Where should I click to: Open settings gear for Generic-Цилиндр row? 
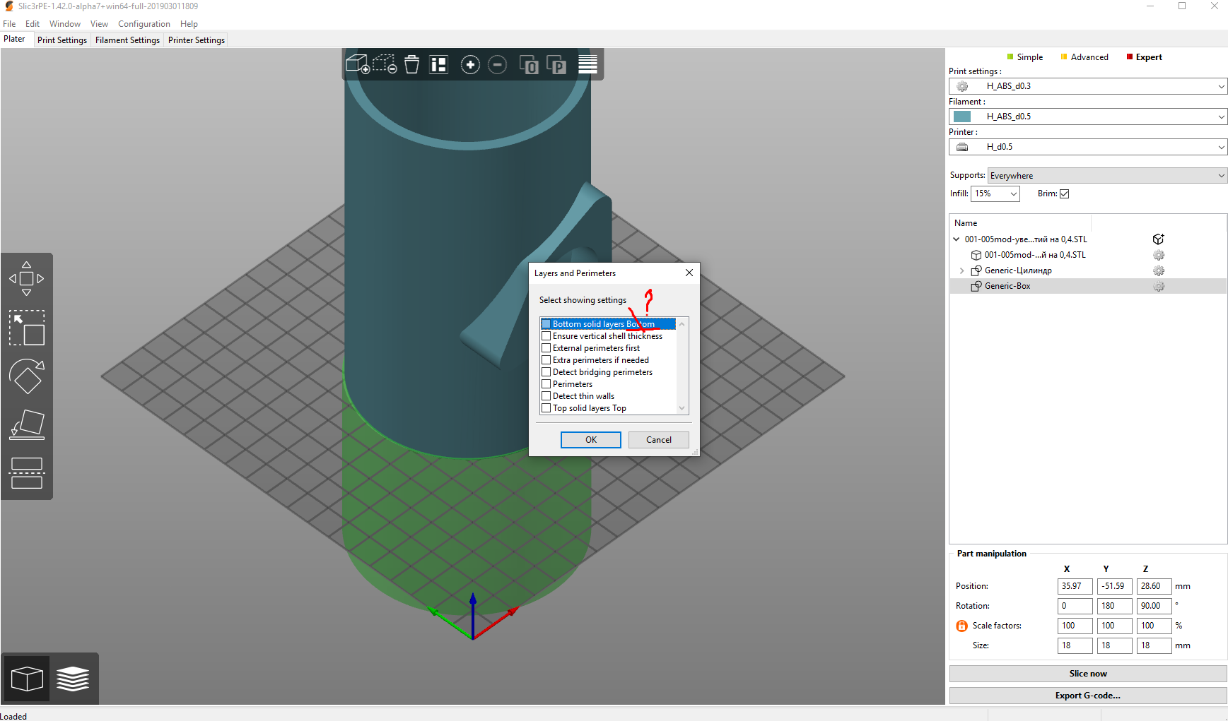[x=1159, y=270]
